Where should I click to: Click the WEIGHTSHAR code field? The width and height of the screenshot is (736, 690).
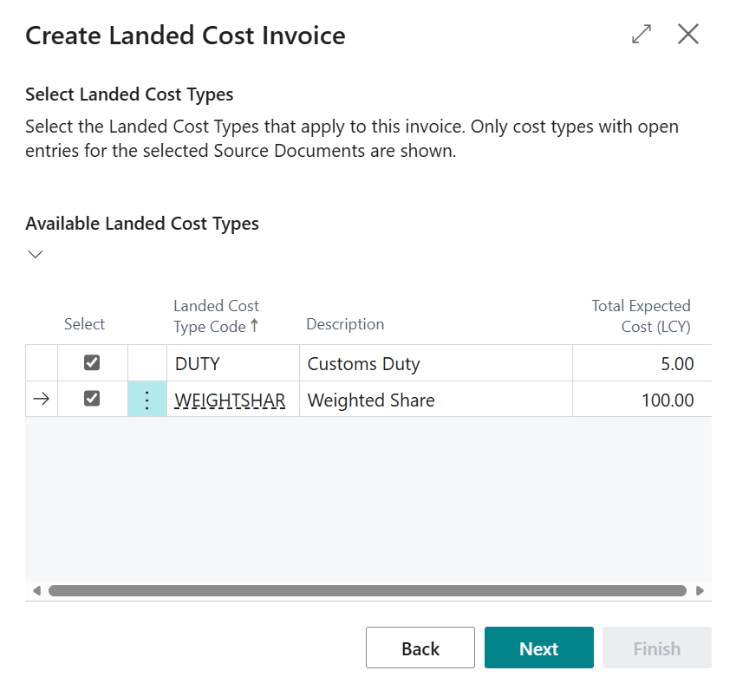click(231, 400)
